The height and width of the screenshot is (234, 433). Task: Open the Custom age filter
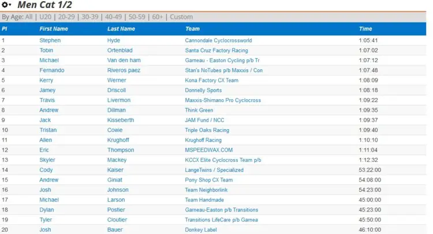(181, 17)
